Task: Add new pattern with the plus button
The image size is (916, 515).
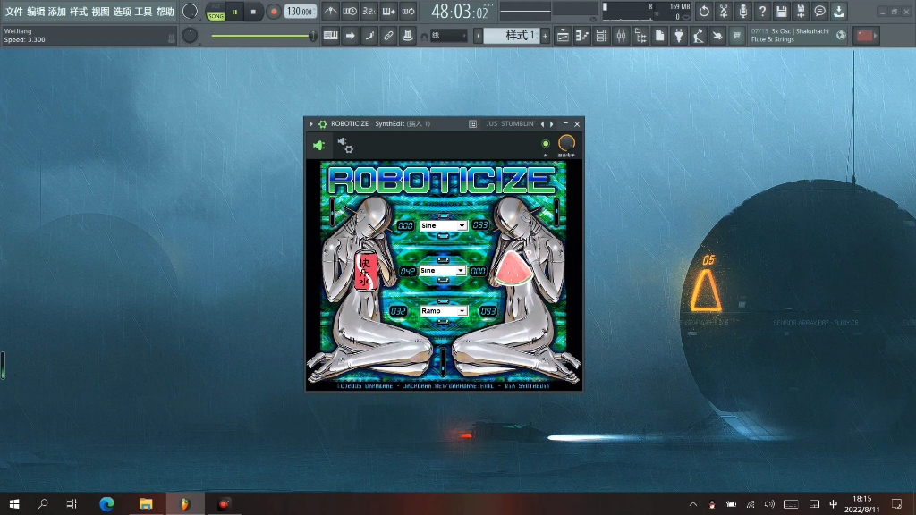Action: coord(545,36)
